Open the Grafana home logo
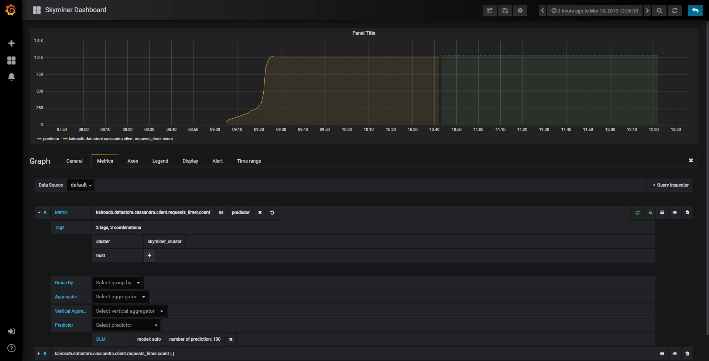Viewport: 709px width, 361px height. coord(11,10)
